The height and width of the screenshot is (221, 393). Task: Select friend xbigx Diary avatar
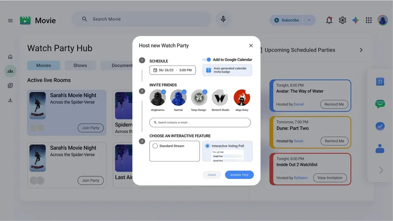[x=242, y=98]
